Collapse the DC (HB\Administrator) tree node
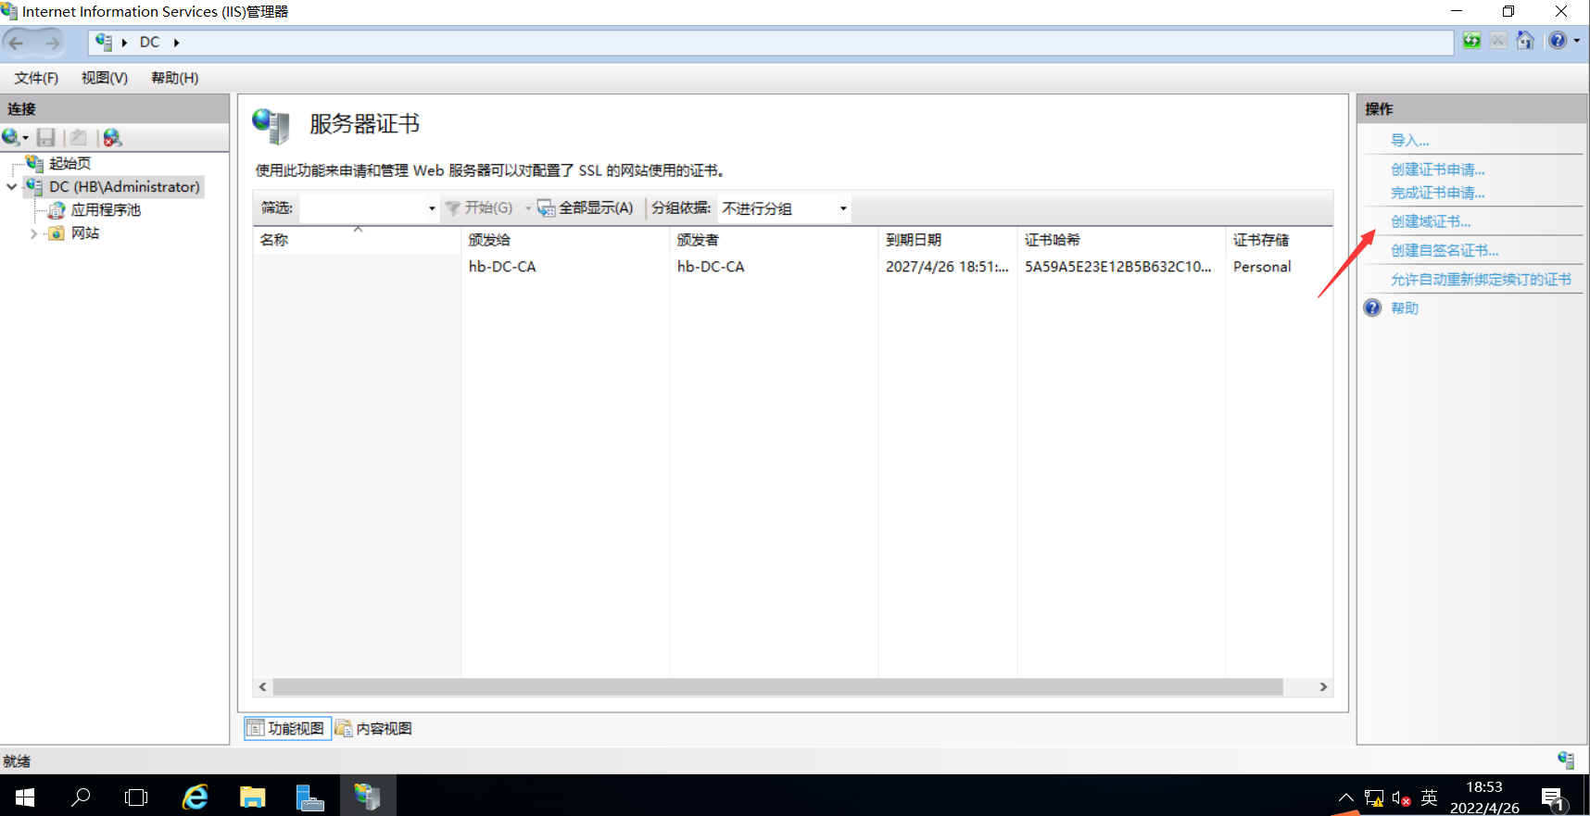This screenshot has height=816, width=1590. pos(11,187)
